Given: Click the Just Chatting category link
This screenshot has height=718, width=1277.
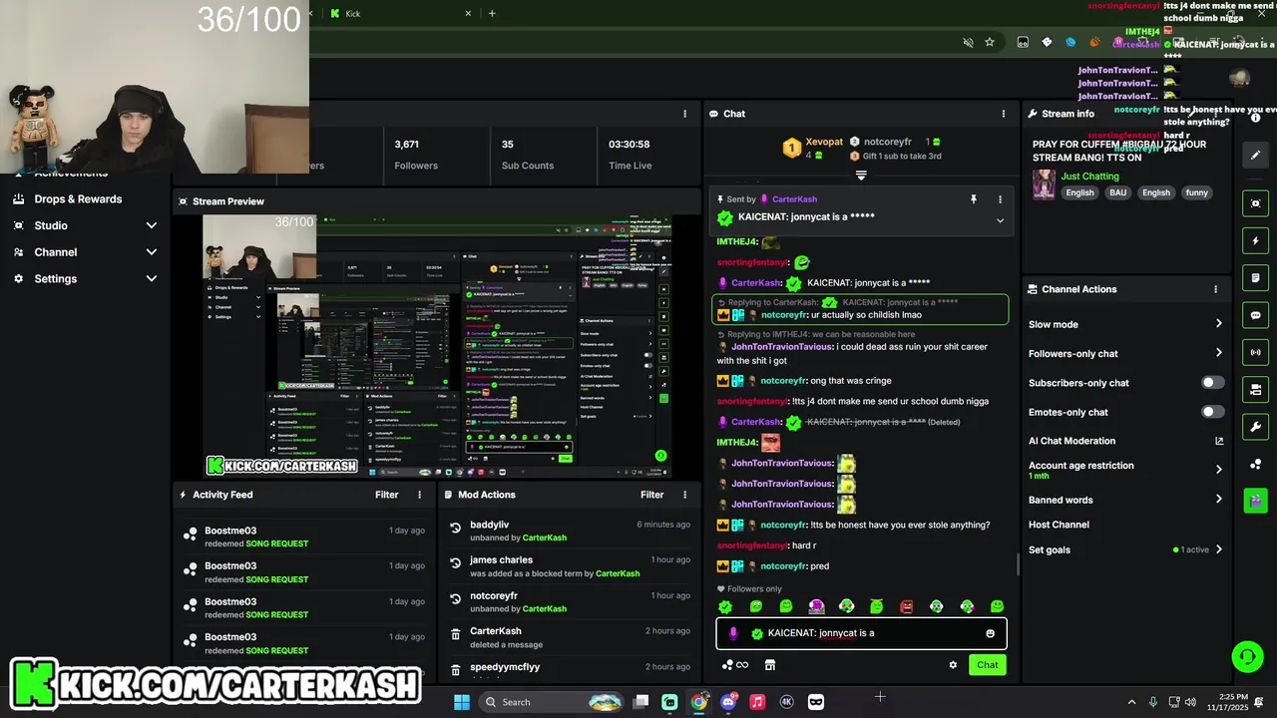Looking at the screenshot, I should click(1089, 177).
